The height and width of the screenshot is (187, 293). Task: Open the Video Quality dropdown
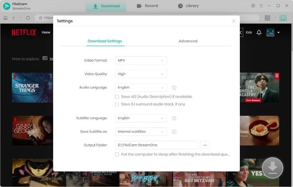click(x=141, y=74)
